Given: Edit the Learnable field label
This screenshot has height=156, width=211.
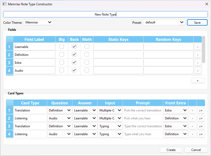Looking at the screenshot, I should (34, 47).
